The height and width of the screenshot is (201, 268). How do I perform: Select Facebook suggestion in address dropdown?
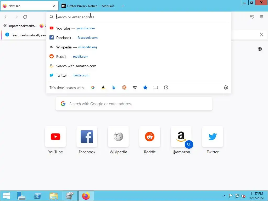tap(139, 38)
